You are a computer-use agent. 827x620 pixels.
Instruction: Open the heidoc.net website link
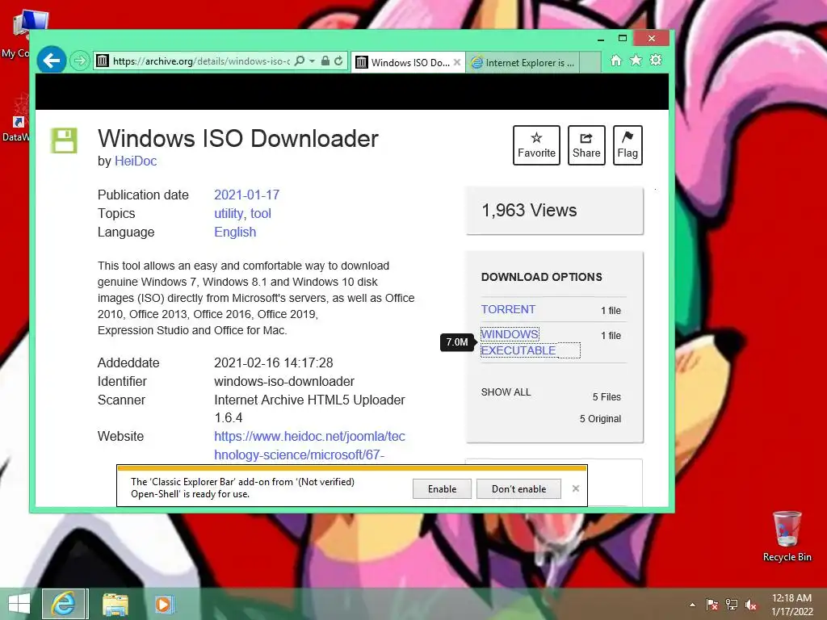coord(309,446)
